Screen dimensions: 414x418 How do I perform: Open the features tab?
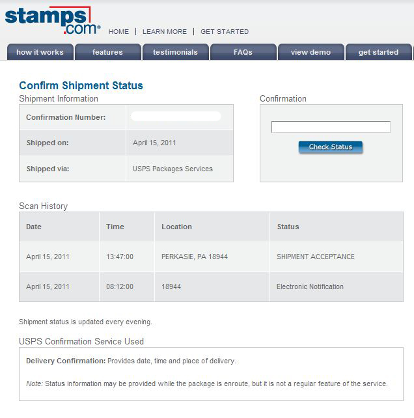coord(107,52)
